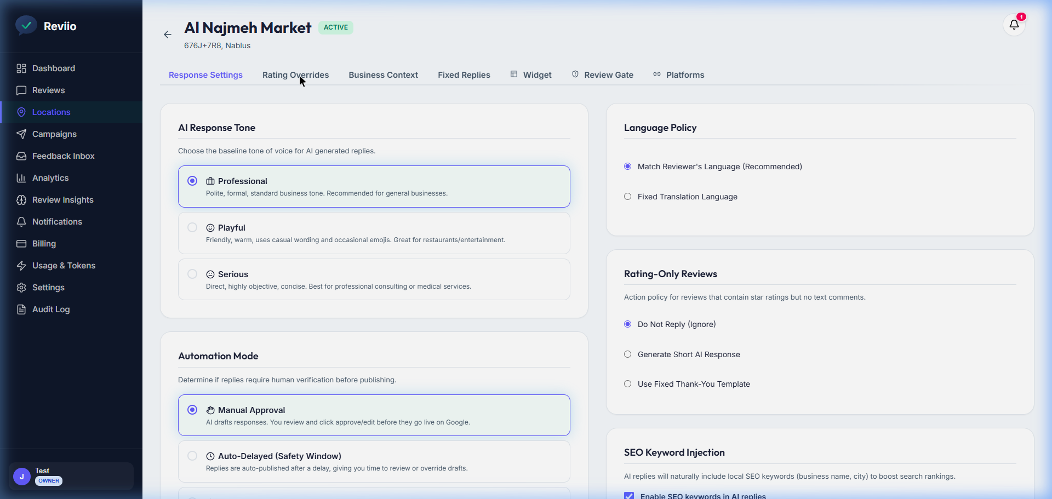Click the Audit Log document icon
Image resolution: width=1052 pixels, height=499 pixels.
pyautogui.click(x=21, y=309)
